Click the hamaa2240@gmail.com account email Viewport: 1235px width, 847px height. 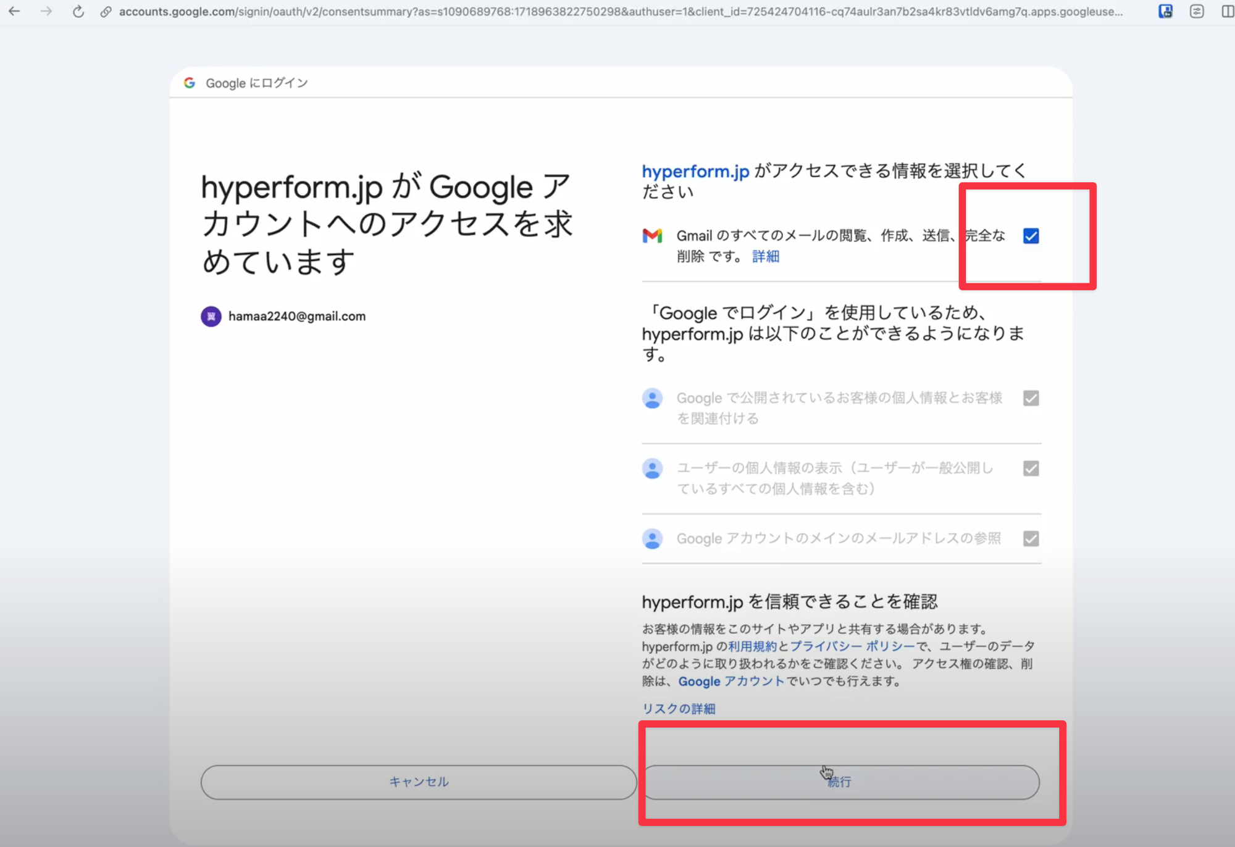[x=297, y=316]
